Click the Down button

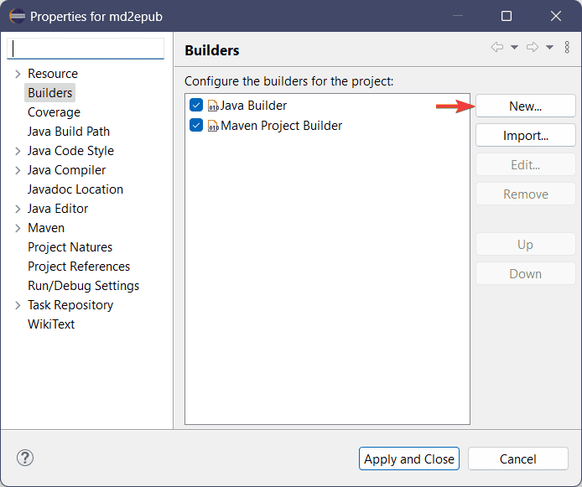(x=526, y=274)
